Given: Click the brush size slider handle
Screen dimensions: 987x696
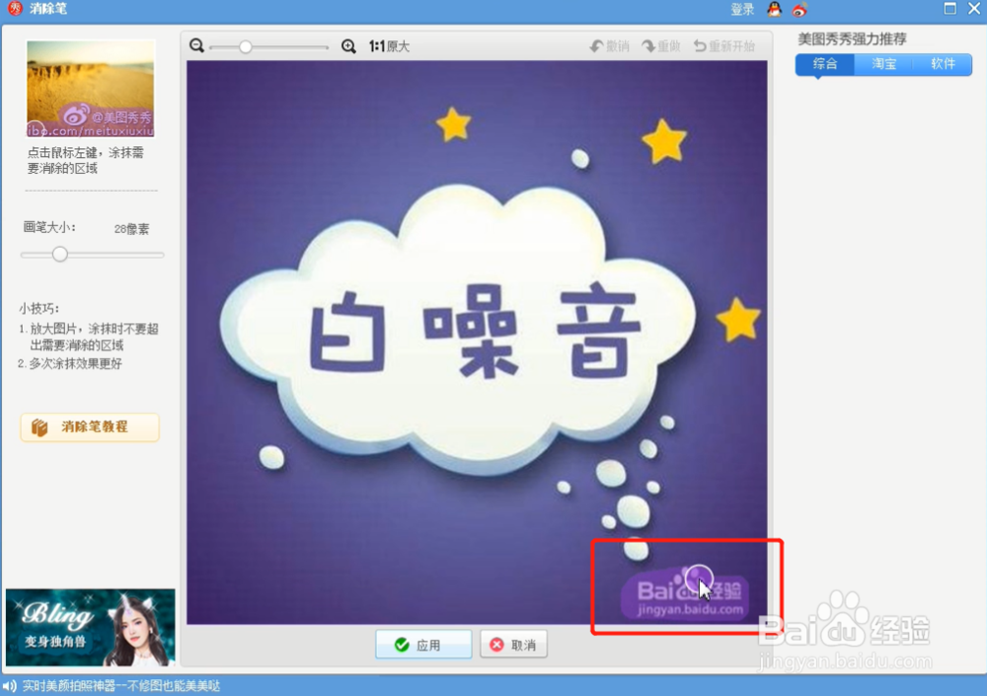Looking at the screenshot, I should 60,254.
